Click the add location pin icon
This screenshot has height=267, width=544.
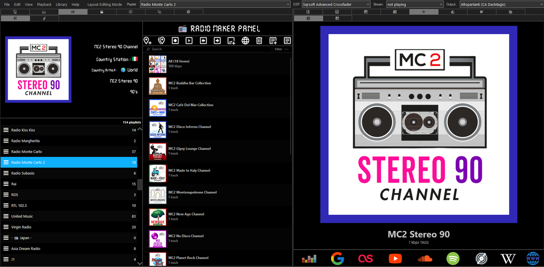pos(147,40)
